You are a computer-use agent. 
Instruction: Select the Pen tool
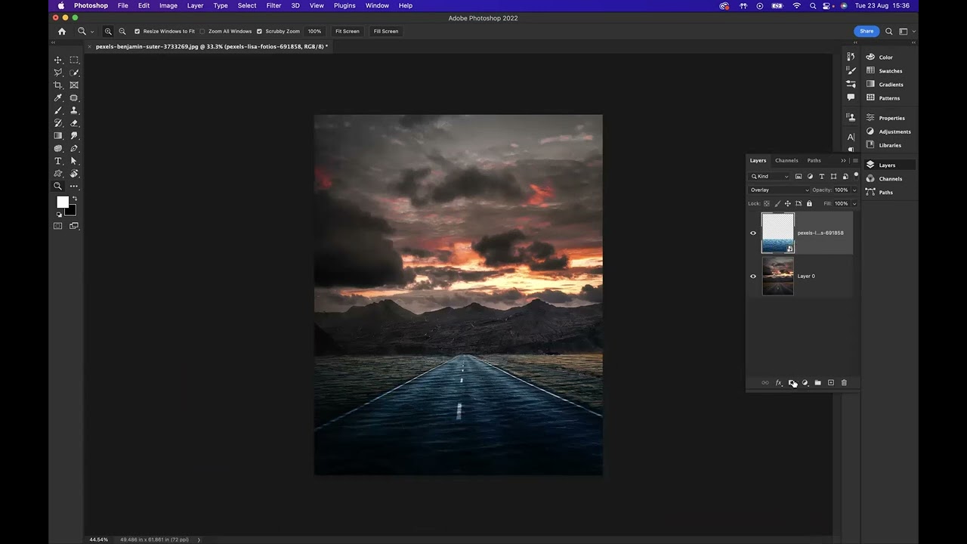(74, 148)
